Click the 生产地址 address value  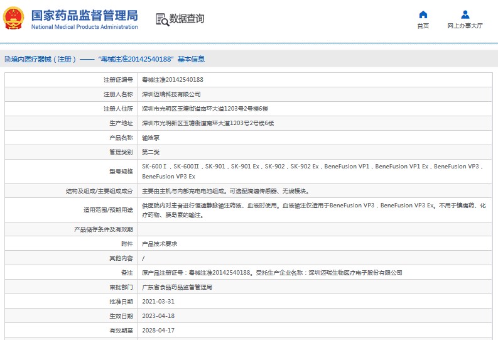tap(208, 123)
